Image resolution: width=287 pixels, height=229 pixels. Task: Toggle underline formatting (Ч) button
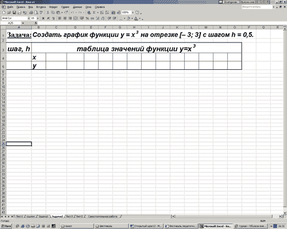click(53, 18)
